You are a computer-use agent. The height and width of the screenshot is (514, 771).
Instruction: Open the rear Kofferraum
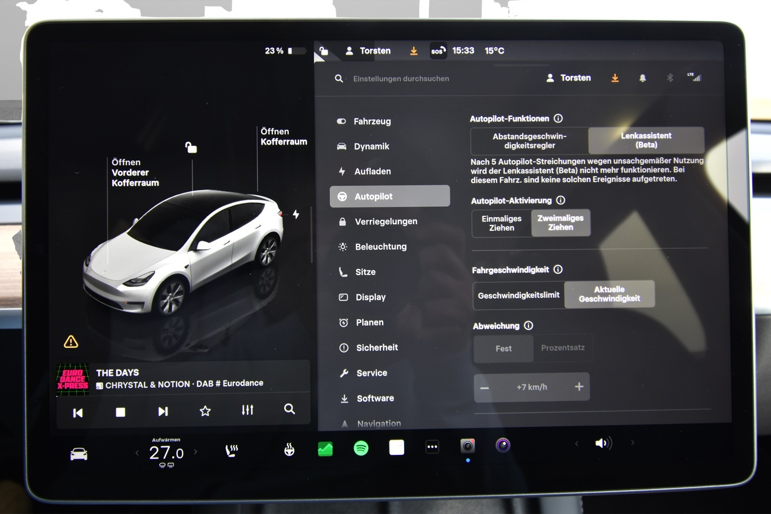coord(283,136)
